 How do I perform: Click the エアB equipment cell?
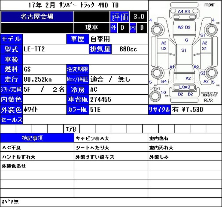pos(71,129)
